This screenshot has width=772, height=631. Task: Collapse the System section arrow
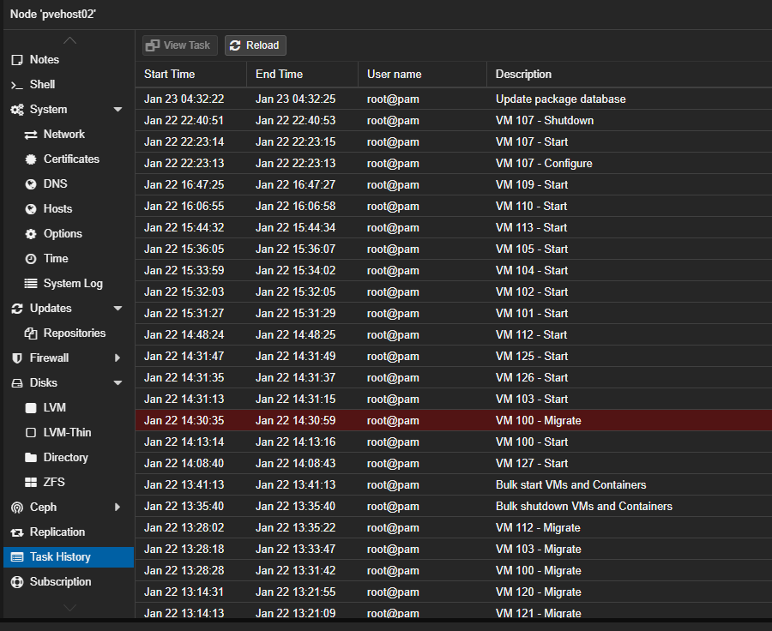coord(118,110)
